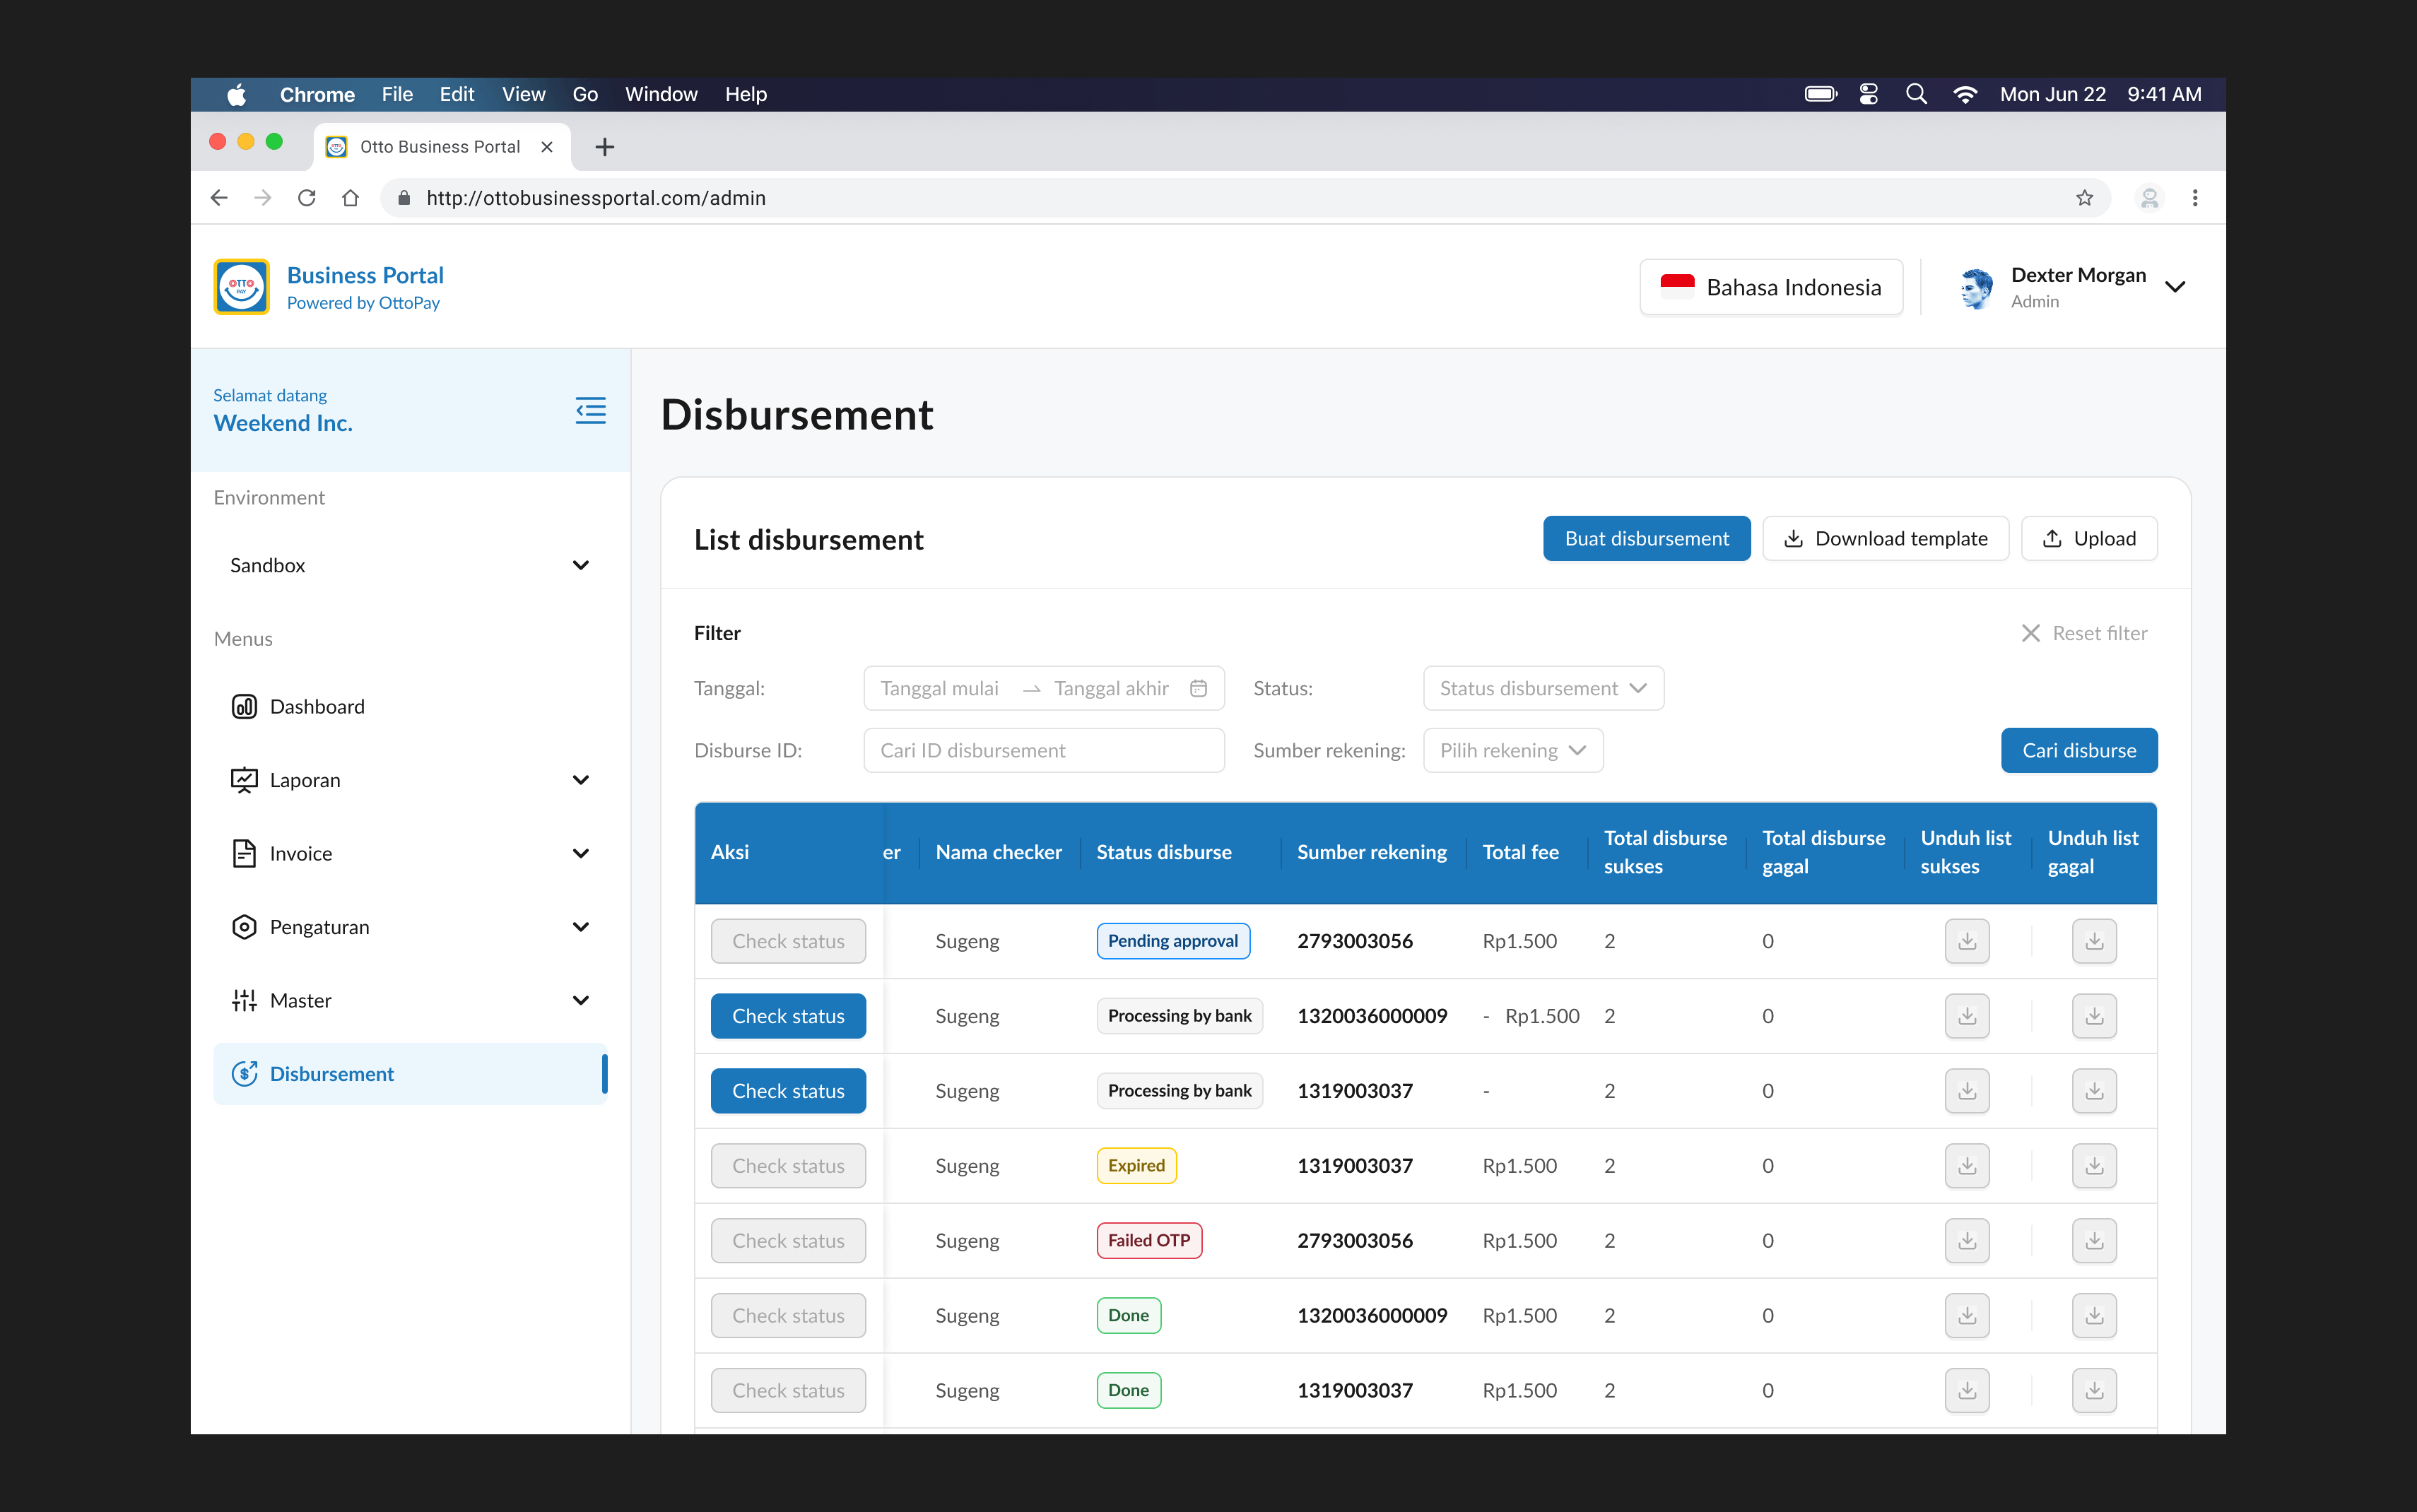The height and width of the screenshot is (1512, 2417).
Task: Download gagal list for Expired row
Action: (x=2093, y=1166)
